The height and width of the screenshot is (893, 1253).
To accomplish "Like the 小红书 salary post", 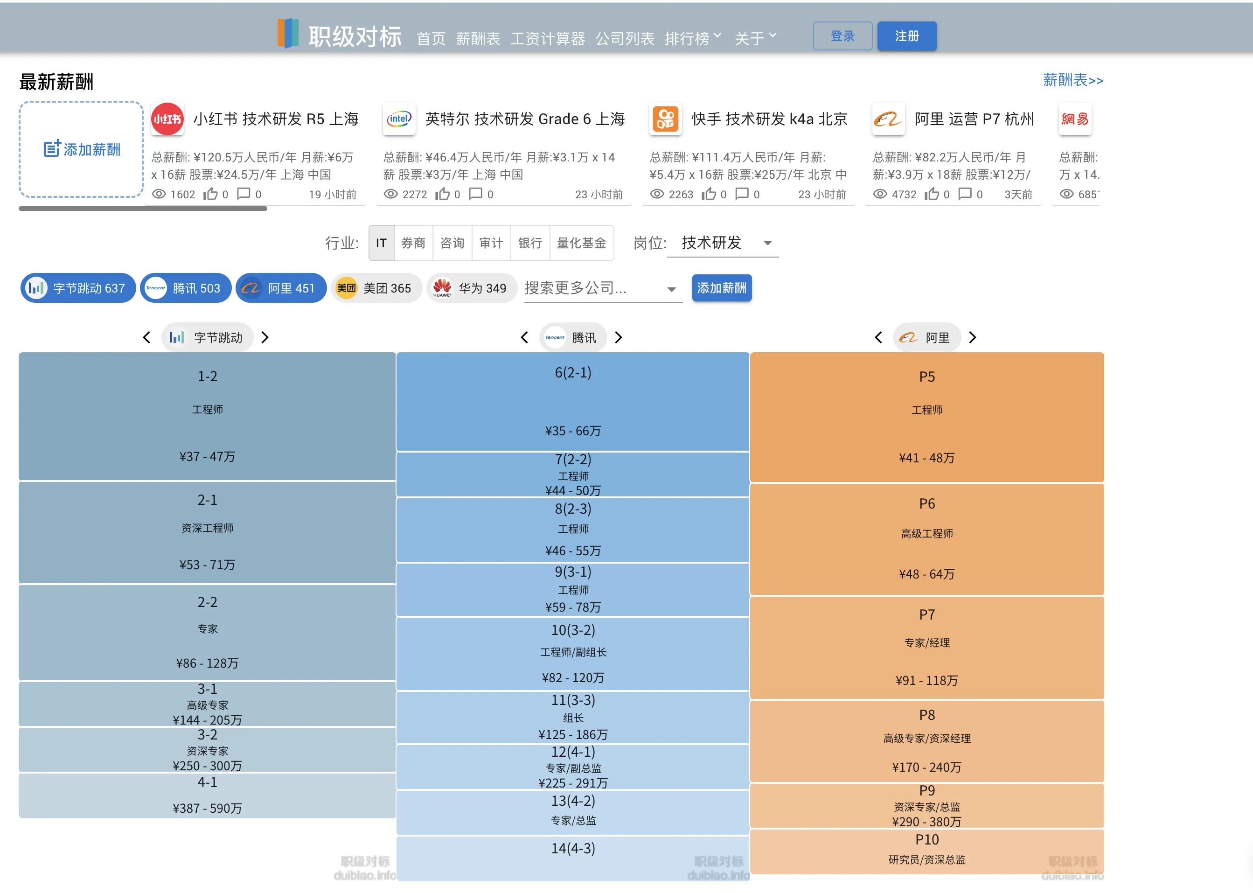I will coord(210,194).
